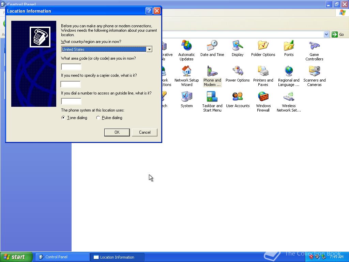Open the Go button dropdown arrow
The width and height of the screenshot is (349, 262).
coord(326,34)
